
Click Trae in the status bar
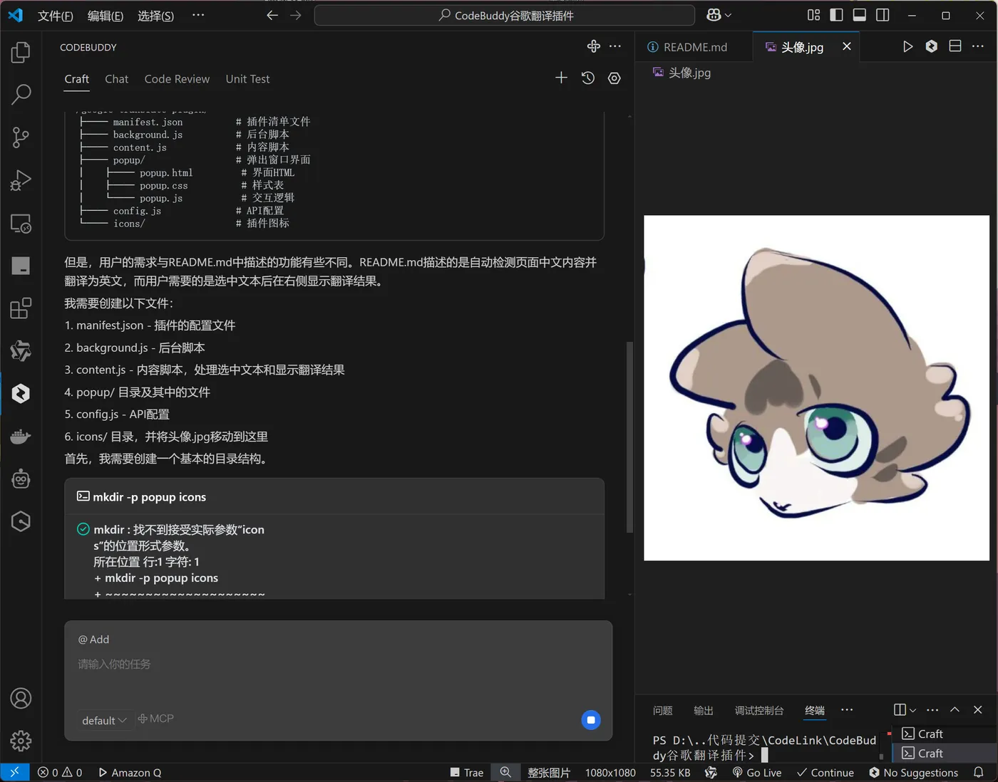[467, 773]
